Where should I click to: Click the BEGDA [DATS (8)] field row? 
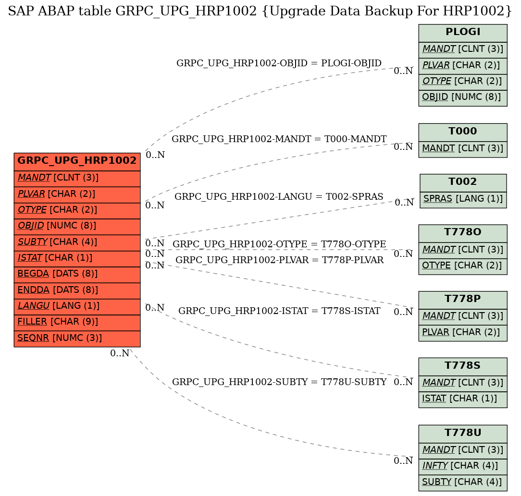pyautogui.click(x=77, y=275)
